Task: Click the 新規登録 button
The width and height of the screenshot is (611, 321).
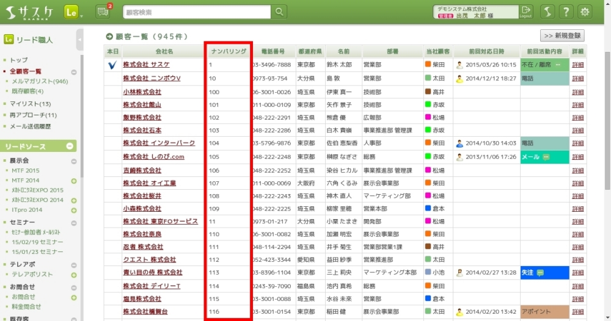Action: 562,36
